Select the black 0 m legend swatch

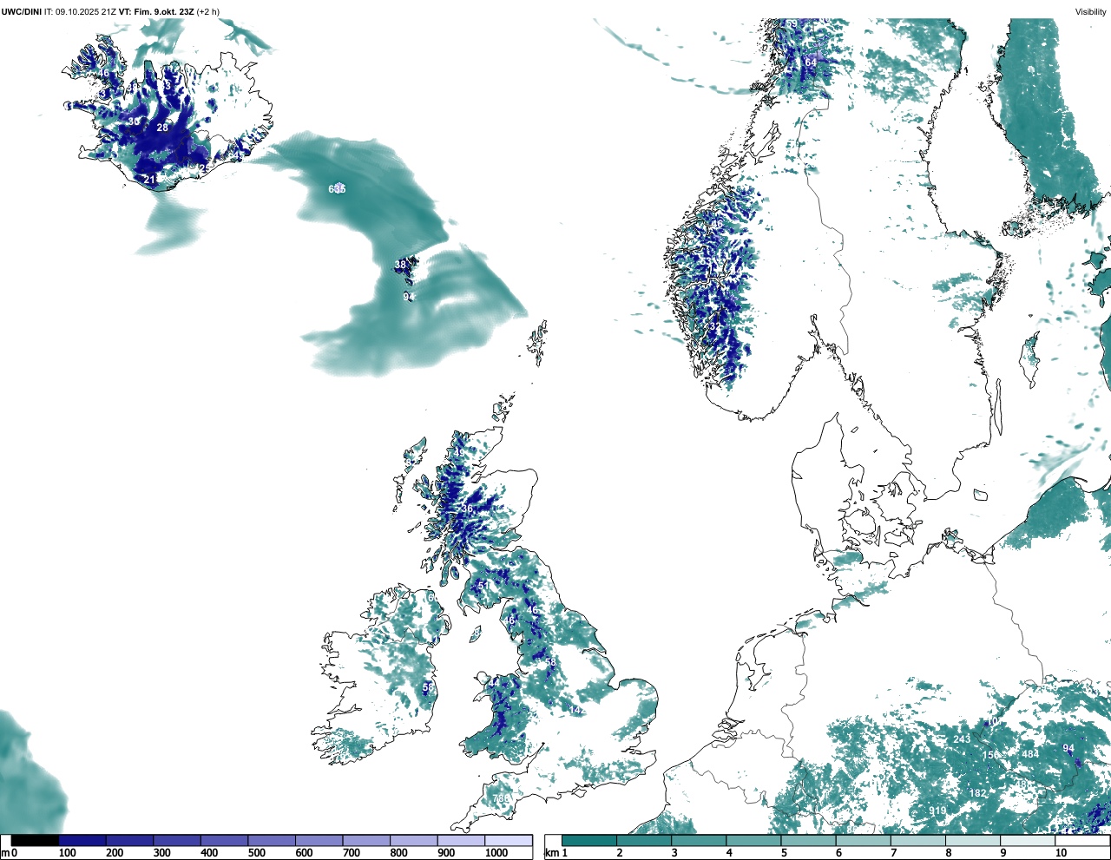point(35,841)
